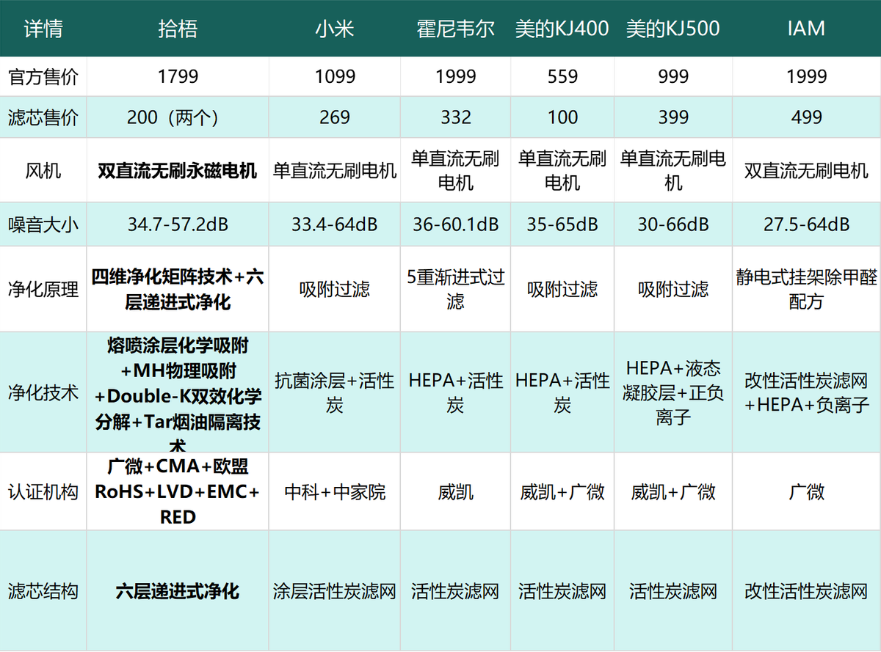Click the 35-65dB noise cell
881x652 pixels.
pos(562,224)
